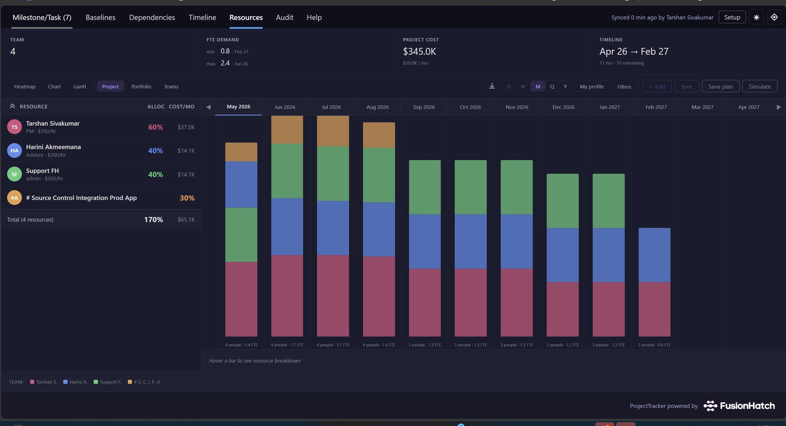Screen dimensions: 786x426
Task: Collapse the Resource column header chevron
Action: coord(12,106)
